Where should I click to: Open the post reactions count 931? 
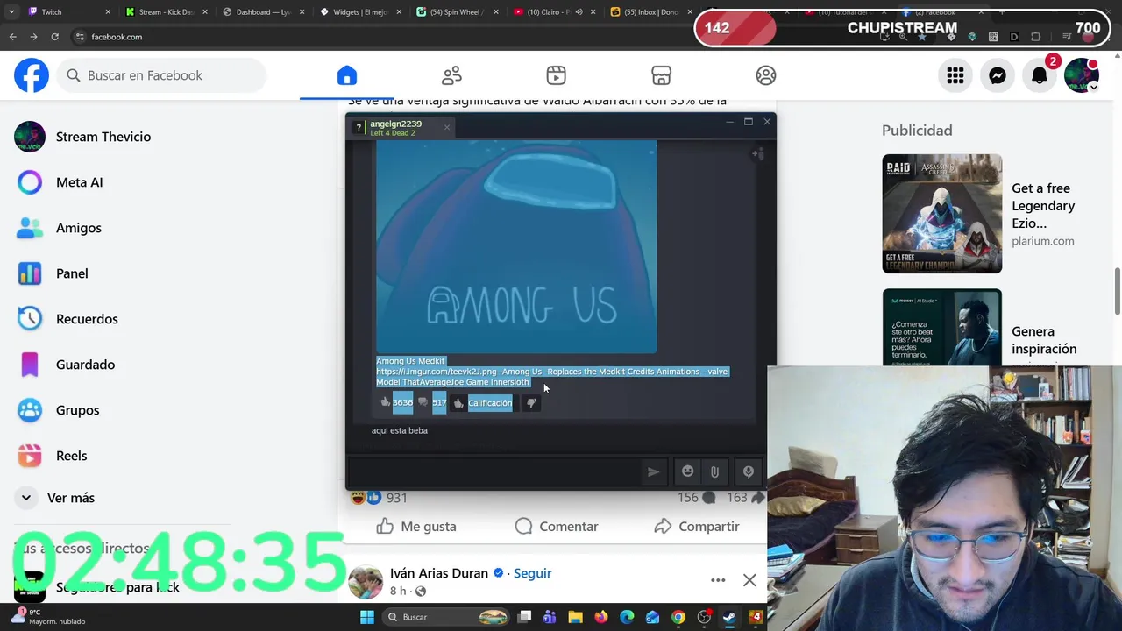point(396,498)
